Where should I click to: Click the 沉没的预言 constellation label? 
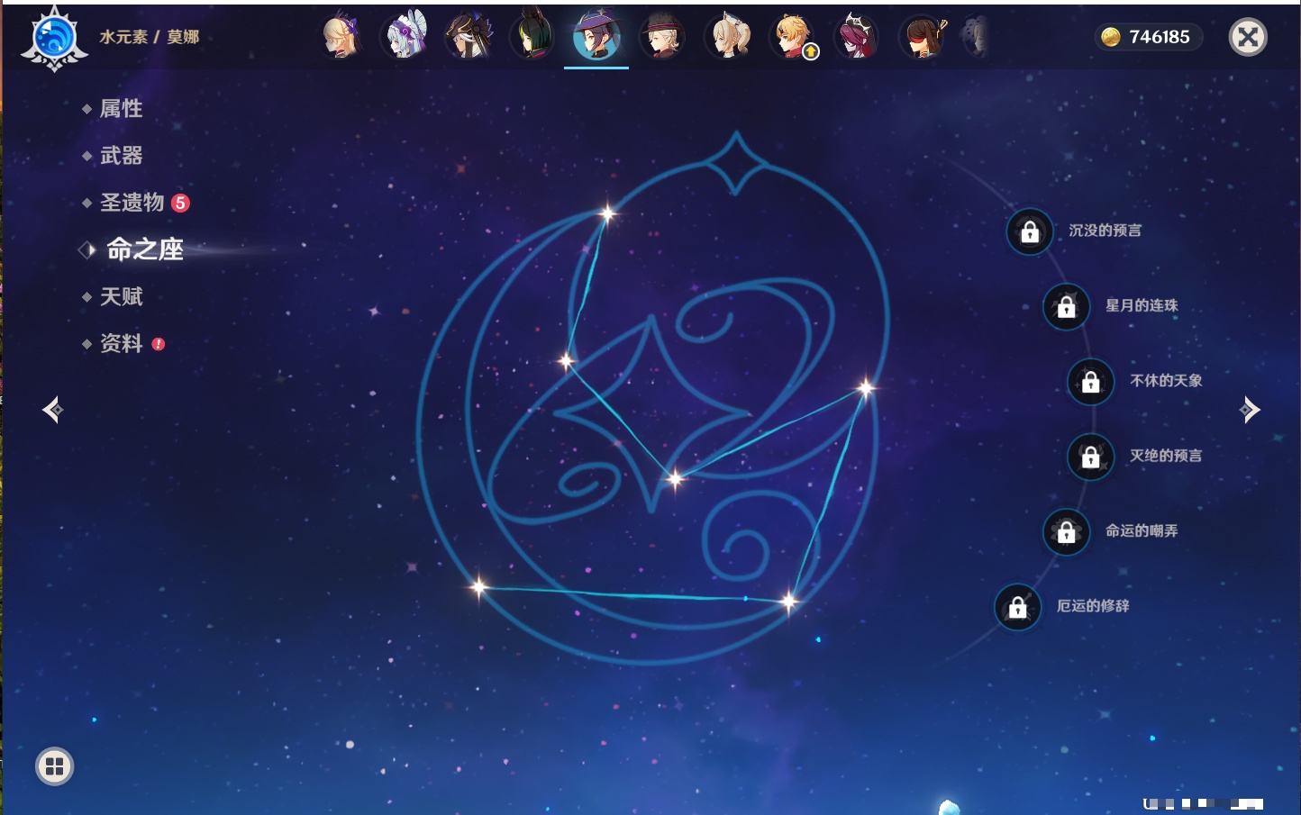tap(1105, 231)
